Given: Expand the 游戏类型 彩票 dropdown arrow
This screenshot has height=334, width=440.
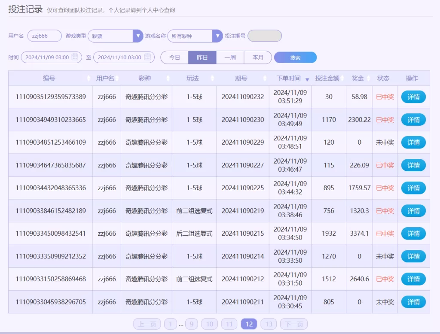Looking at the screenshot, I should [138, 36].
